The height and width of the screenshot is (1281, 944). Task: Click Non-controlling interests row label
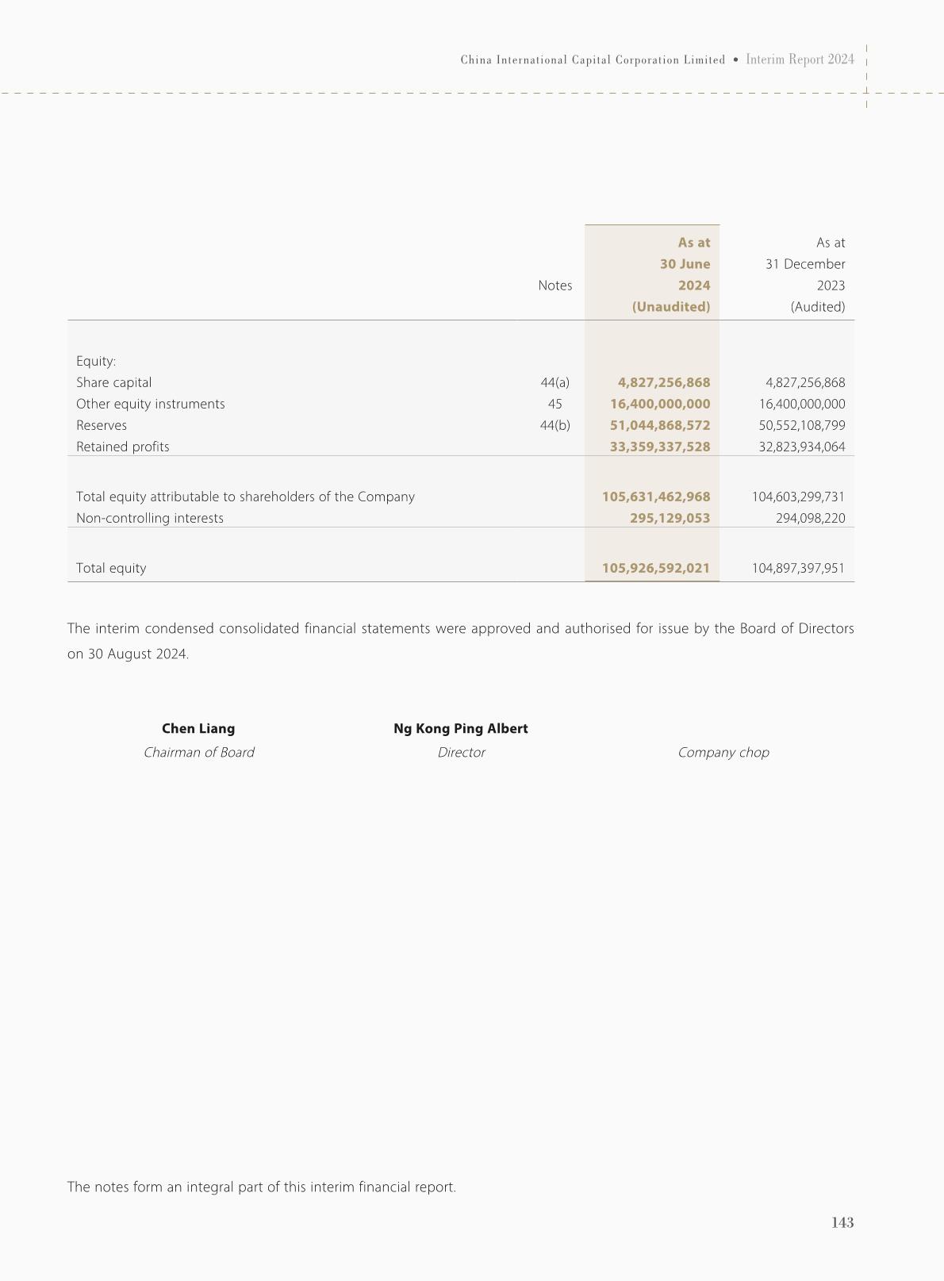[150, 518]
